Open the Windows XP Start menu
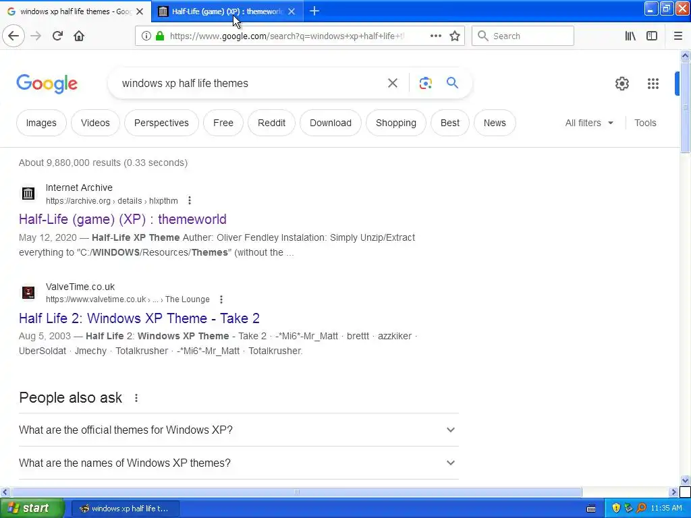Viewport: 691px width, 518px height. click(x=32, y=509)
